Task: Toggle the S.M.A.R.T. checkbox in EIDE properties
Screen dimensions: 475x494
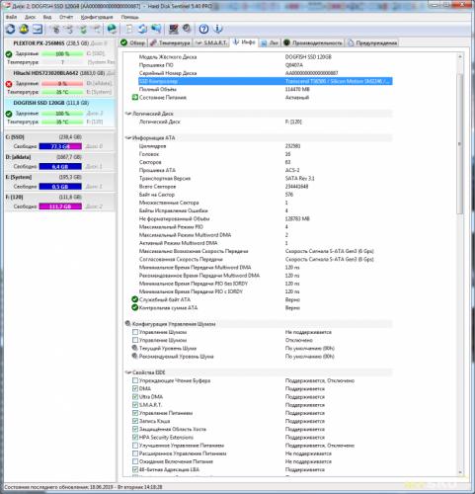Action: [x=135, y=405]
